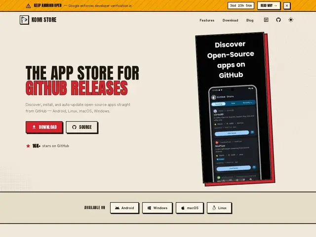Image resolution: width=316 pixels, height=237 pixels.
Task: Dismiss the Keep Android Open banner
Action: 287,5
